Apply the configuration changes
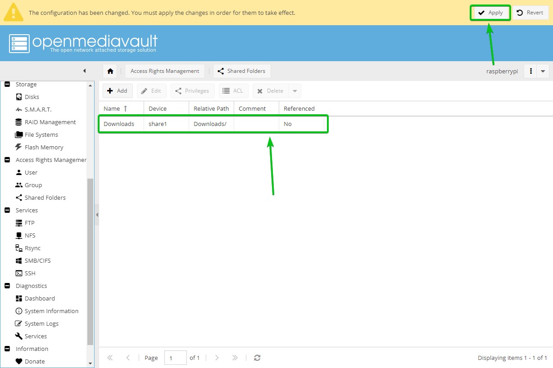Viewport: 553px width, 368px height. pos(490,13)
